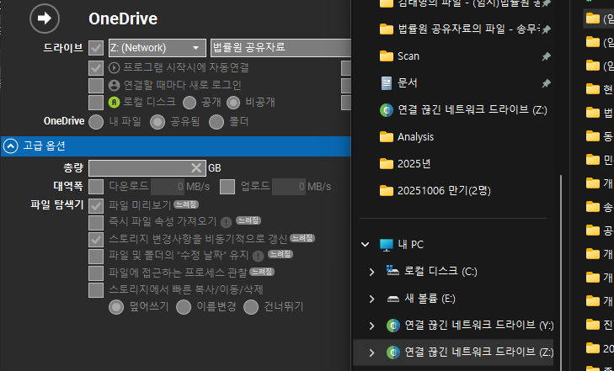
Task: Collapse the 고급 옵션 section
Action: point(10,146)
